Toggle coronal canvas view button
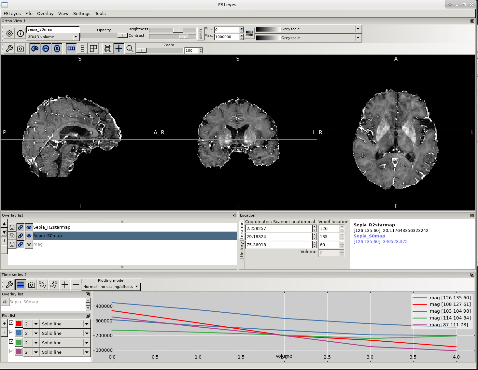Screen dimensions: 478x370 coord(46,49)
